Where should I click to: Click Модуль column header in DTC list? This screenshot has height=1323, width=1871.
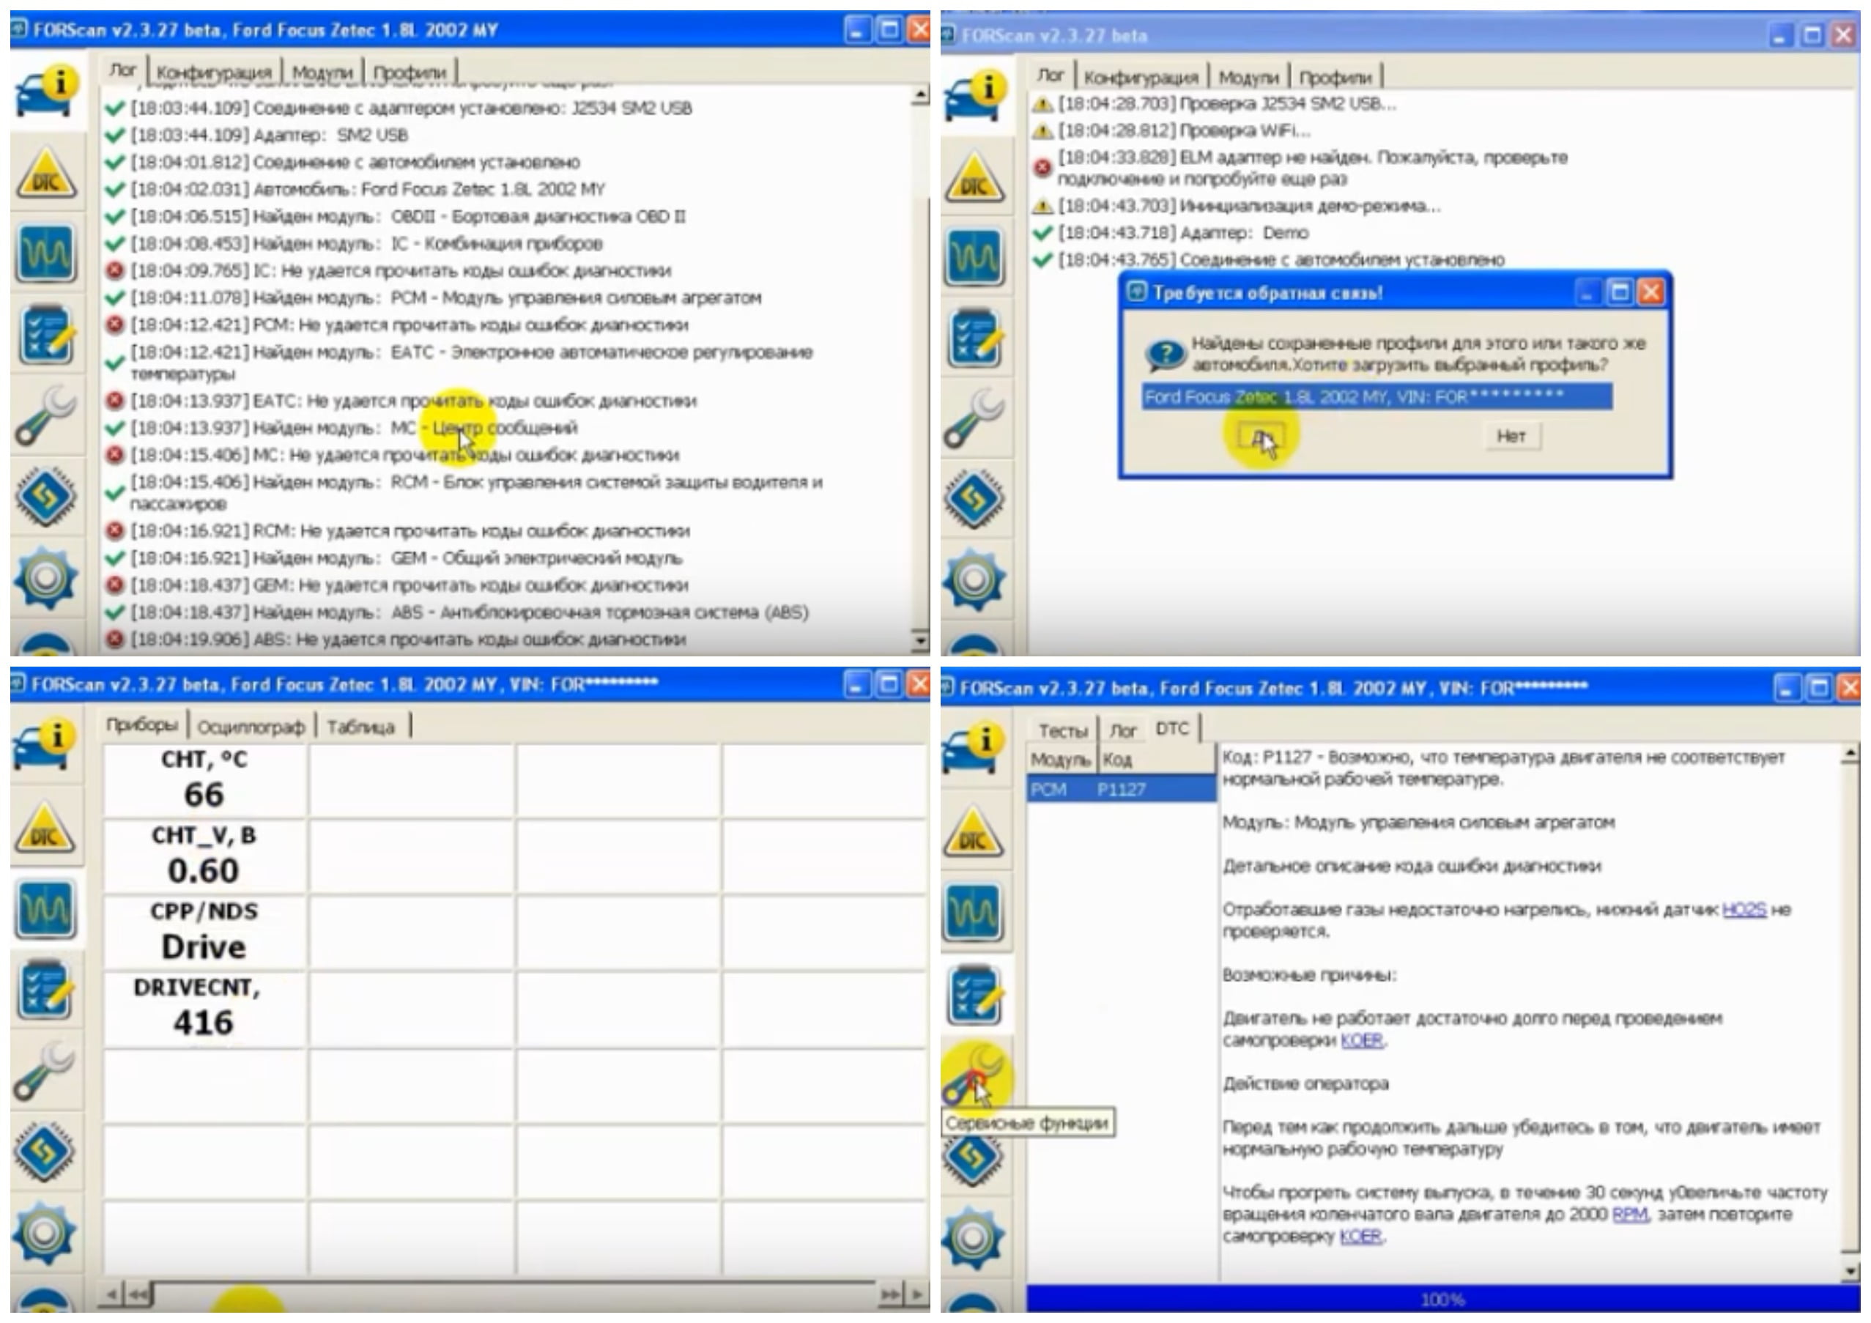pos(1061,759)
